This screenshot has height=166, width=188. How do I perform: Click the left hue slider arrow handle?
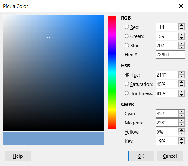(x=106, y=16)
